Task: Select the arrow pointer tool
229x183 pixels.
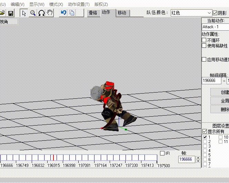Action: pos(24,13)
